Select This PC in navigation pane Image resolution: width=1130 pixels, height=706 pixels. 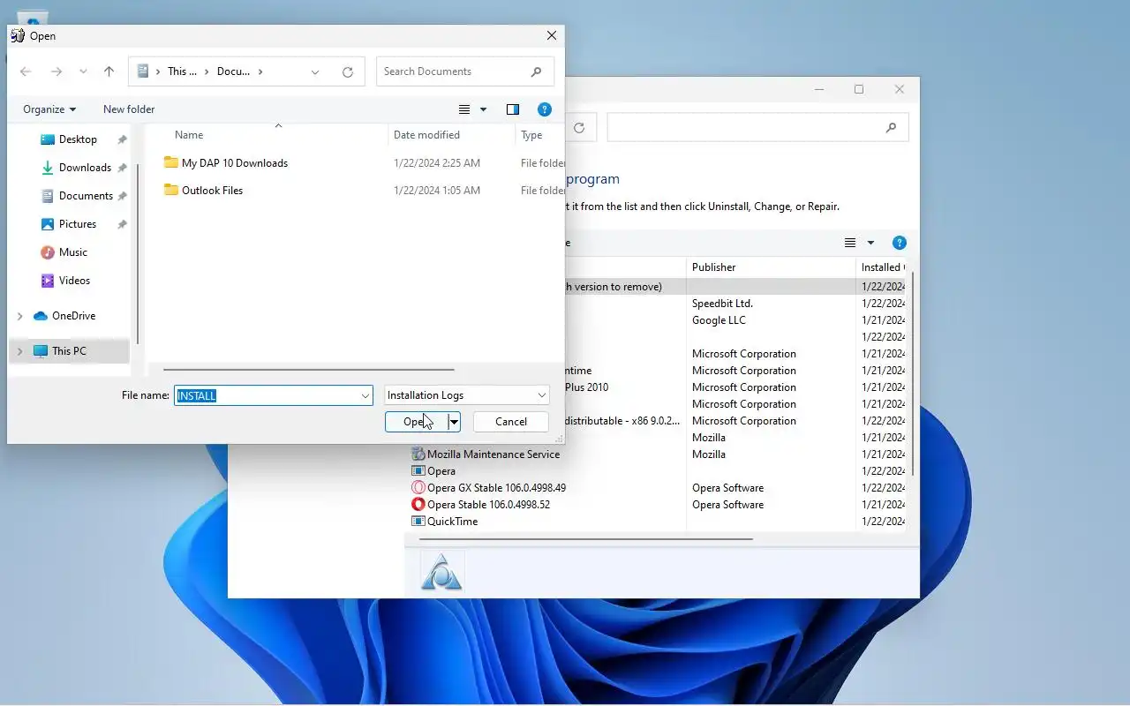pyautogui.click(x=69, y=351)
